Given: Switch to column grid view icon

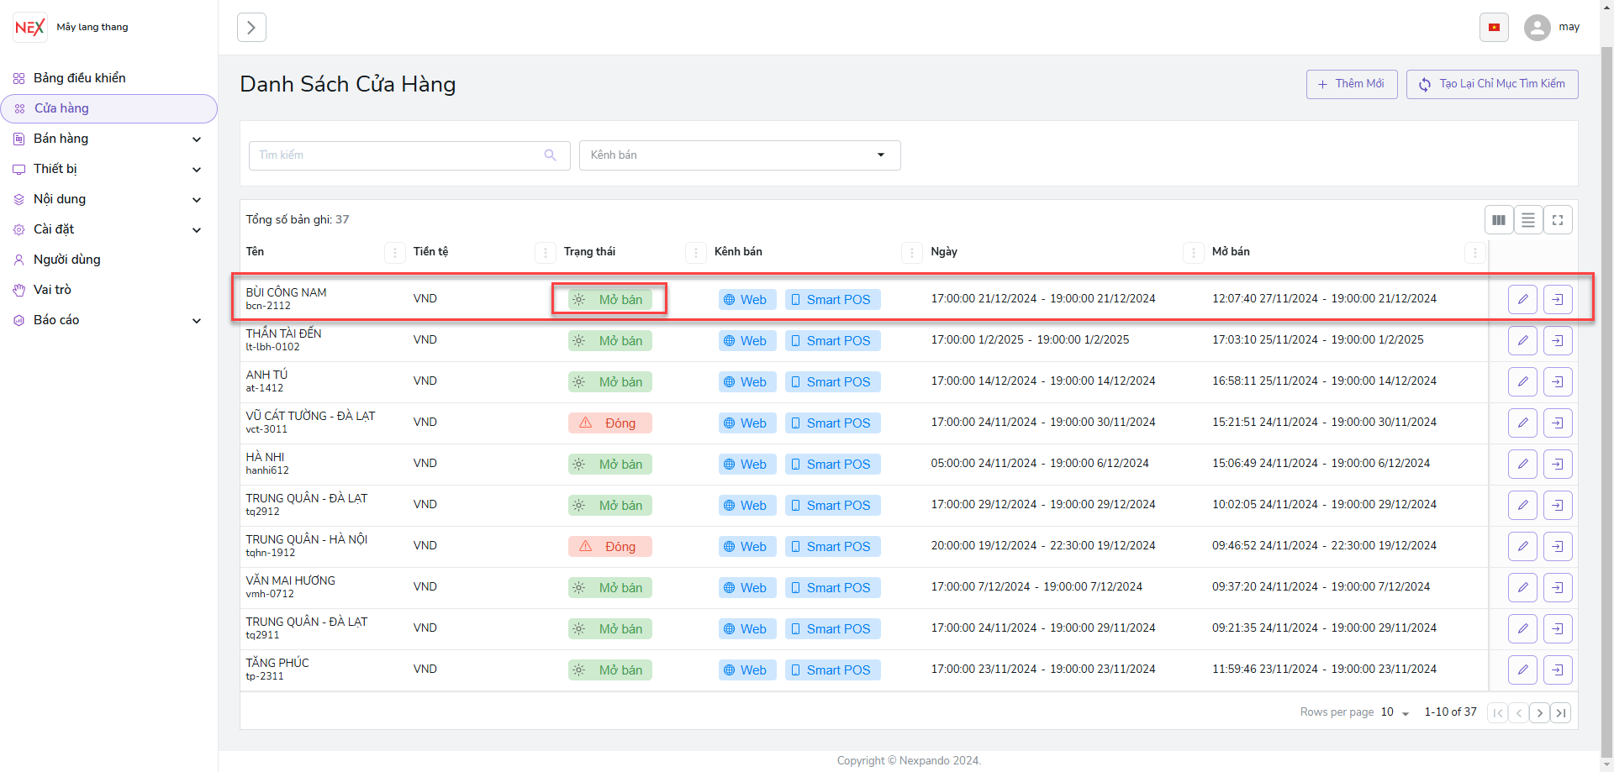Looking at the screenshot, I should (x=1499, y=220).
